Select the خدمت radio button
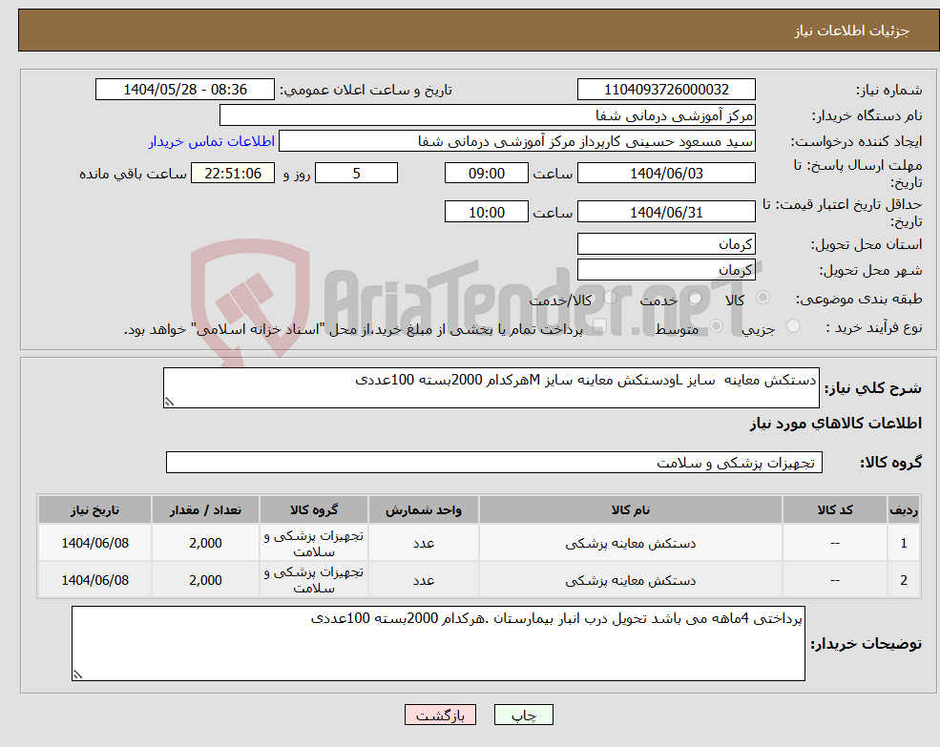This screenshot has height=747, width=940. click(x=693, y=298)
